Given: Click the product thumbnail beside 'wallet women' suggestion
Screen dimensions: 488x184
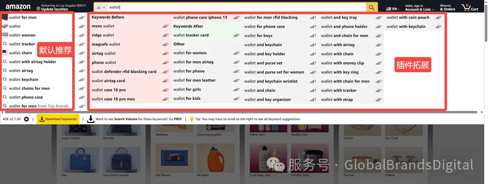Looking at the screenshot, I should (5, 35).
